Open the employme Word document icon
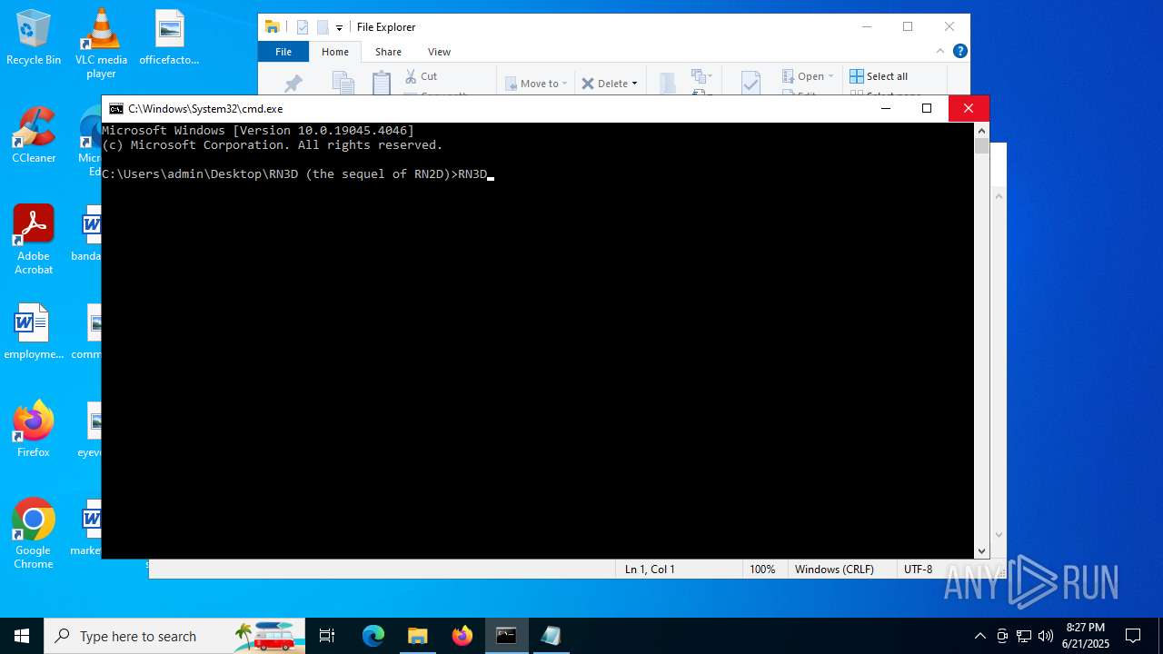1163x654 pixels. (34, 332)
